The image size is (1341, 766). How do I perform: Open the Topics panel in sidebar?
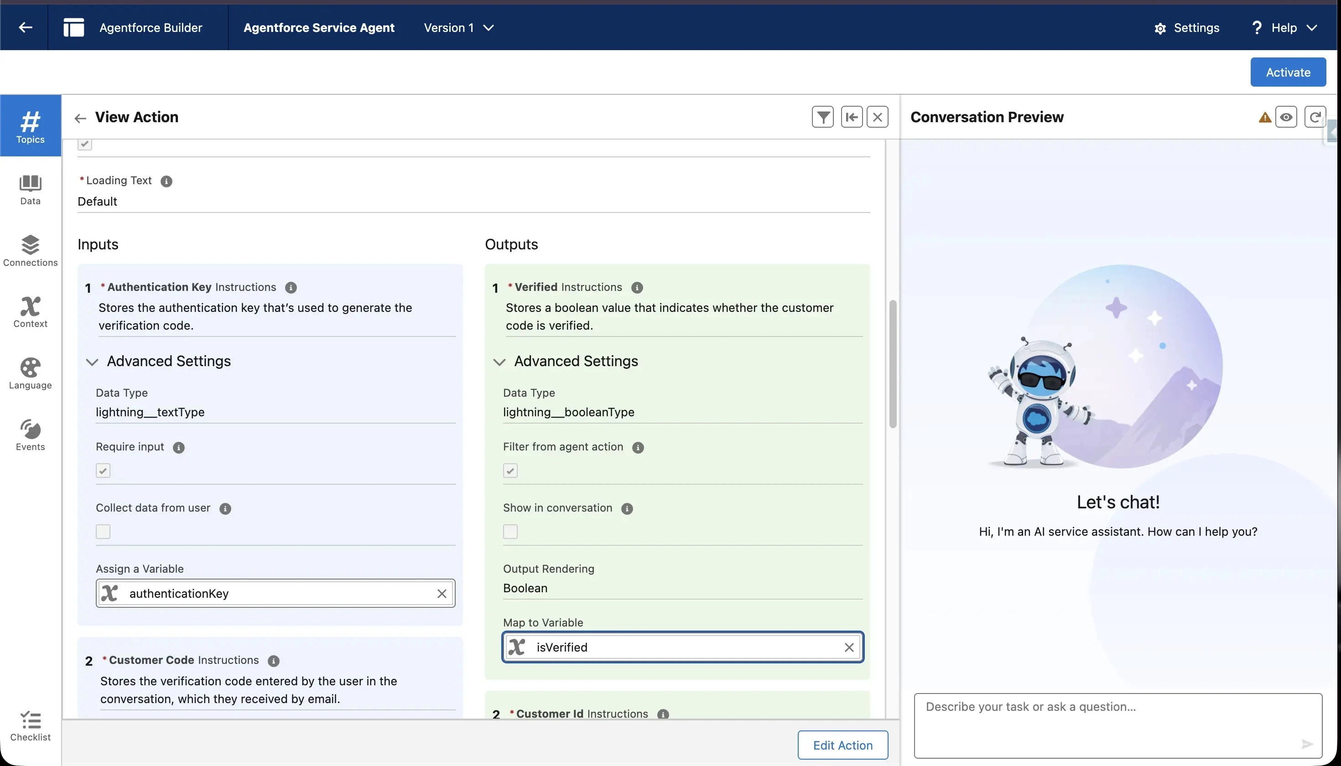30,126
